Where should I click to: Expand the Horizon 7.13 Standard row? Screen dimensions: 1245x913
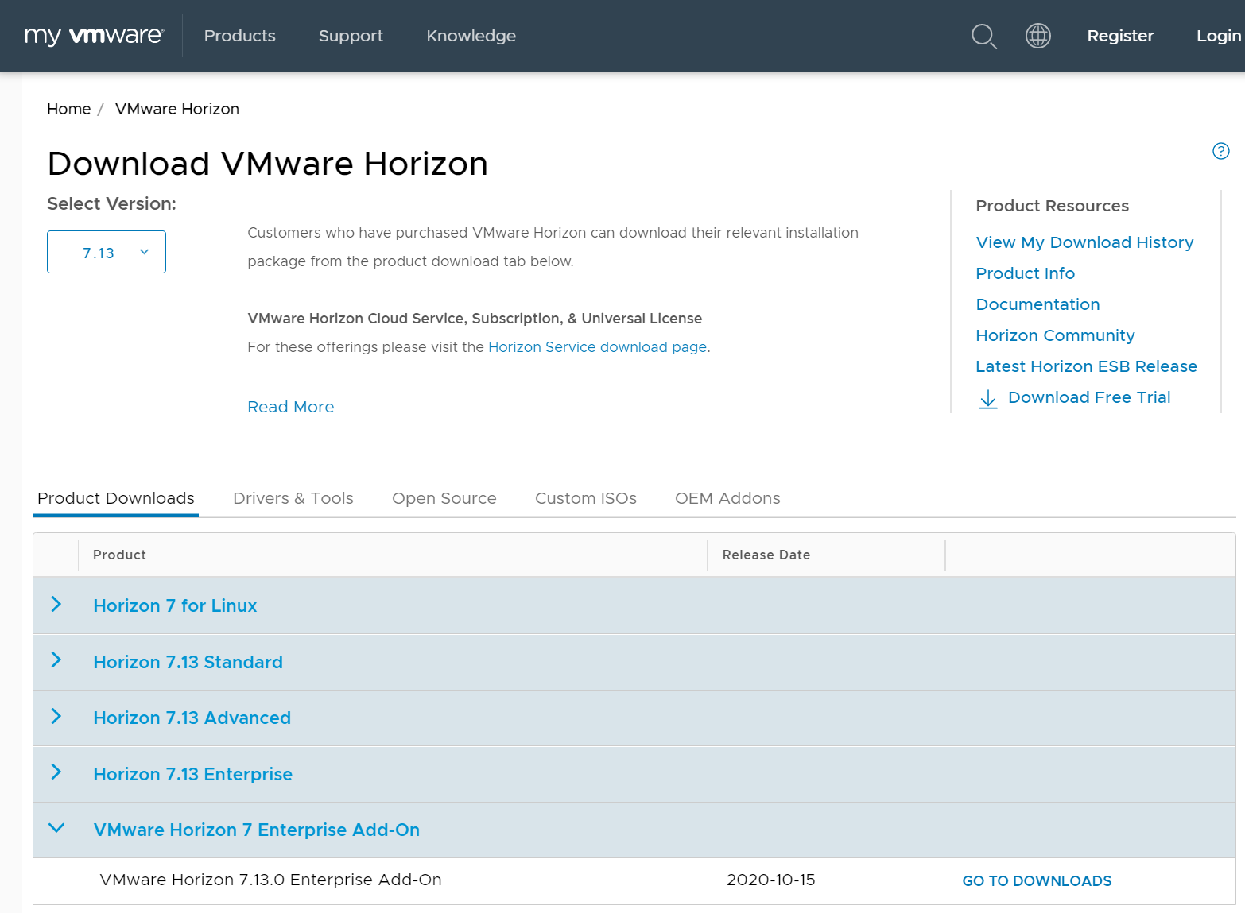tap(56, 660)
